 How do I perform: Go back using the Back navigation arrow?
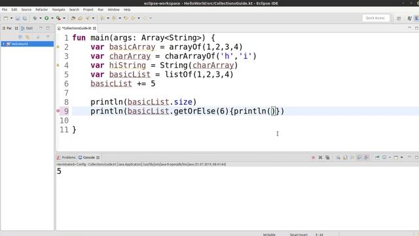point(133,18)
